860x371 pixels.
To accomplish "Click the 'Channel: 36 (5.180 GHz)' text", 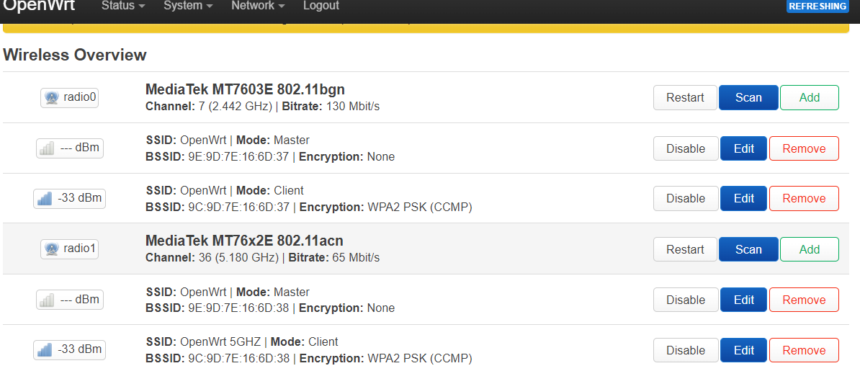I will tap(211, 257).
